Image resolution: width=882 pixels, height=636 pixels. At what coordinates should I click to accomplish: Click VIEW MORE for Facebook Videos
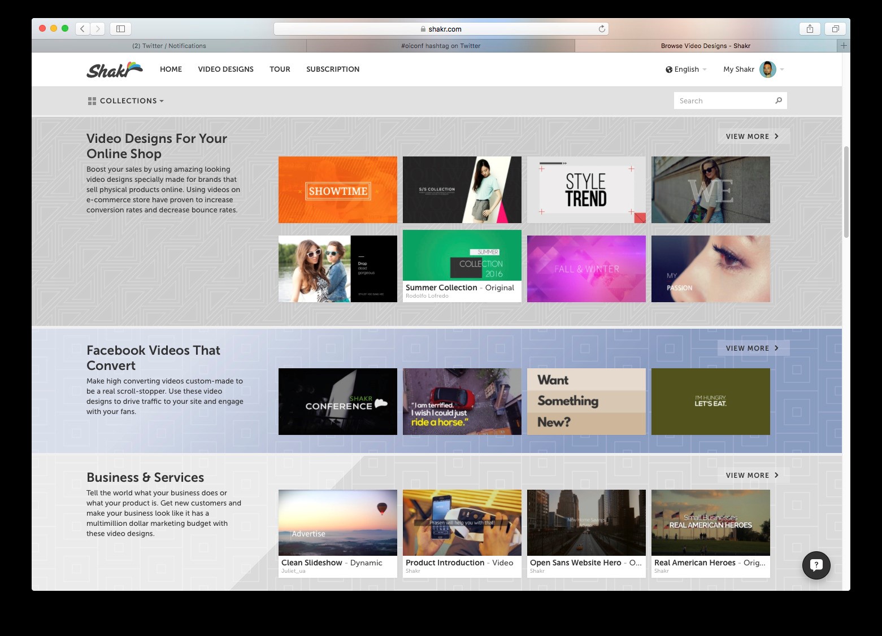click(x=753, y=348)
